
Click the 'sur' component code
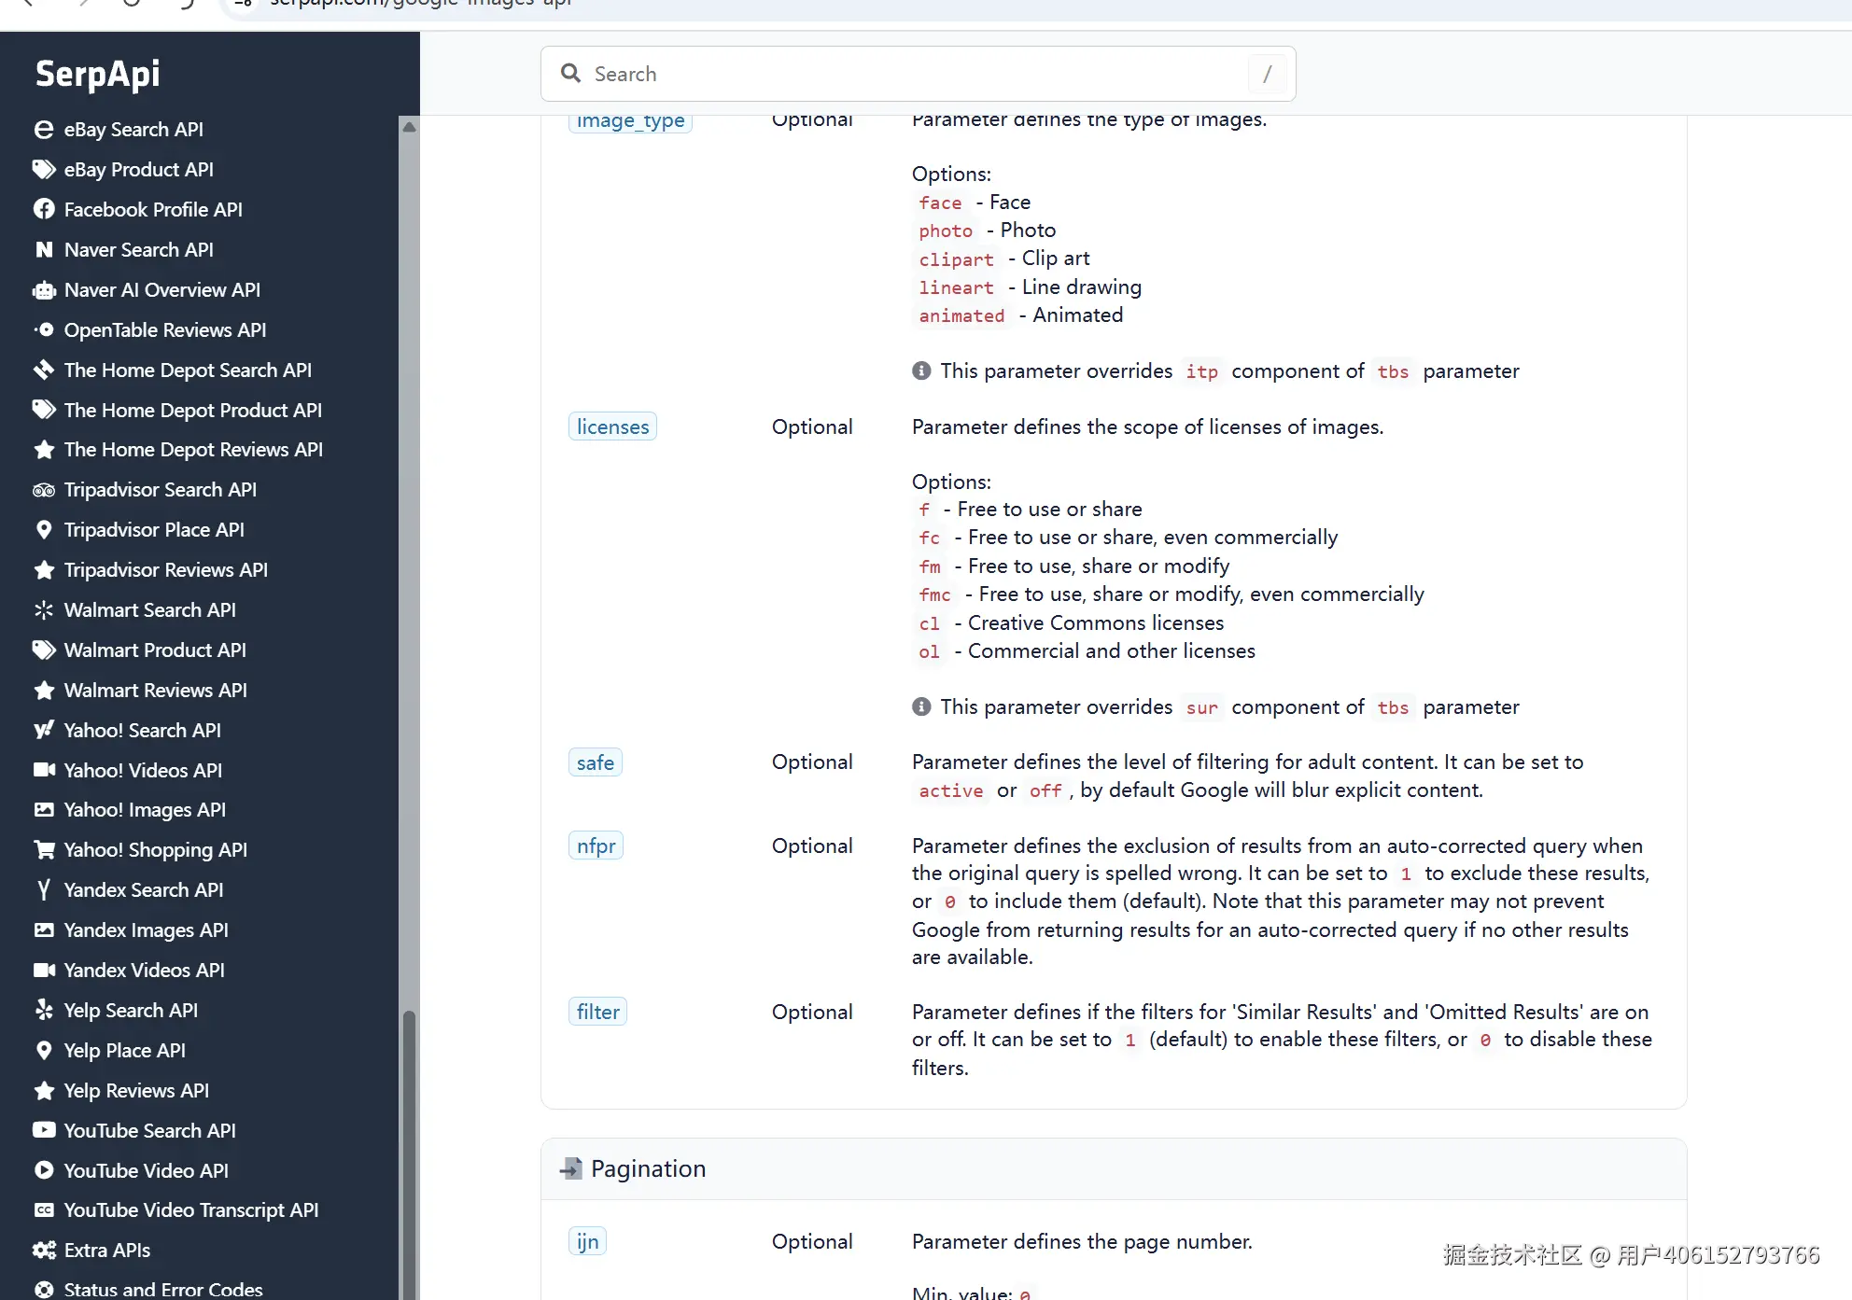click(x=1201, y=707)
